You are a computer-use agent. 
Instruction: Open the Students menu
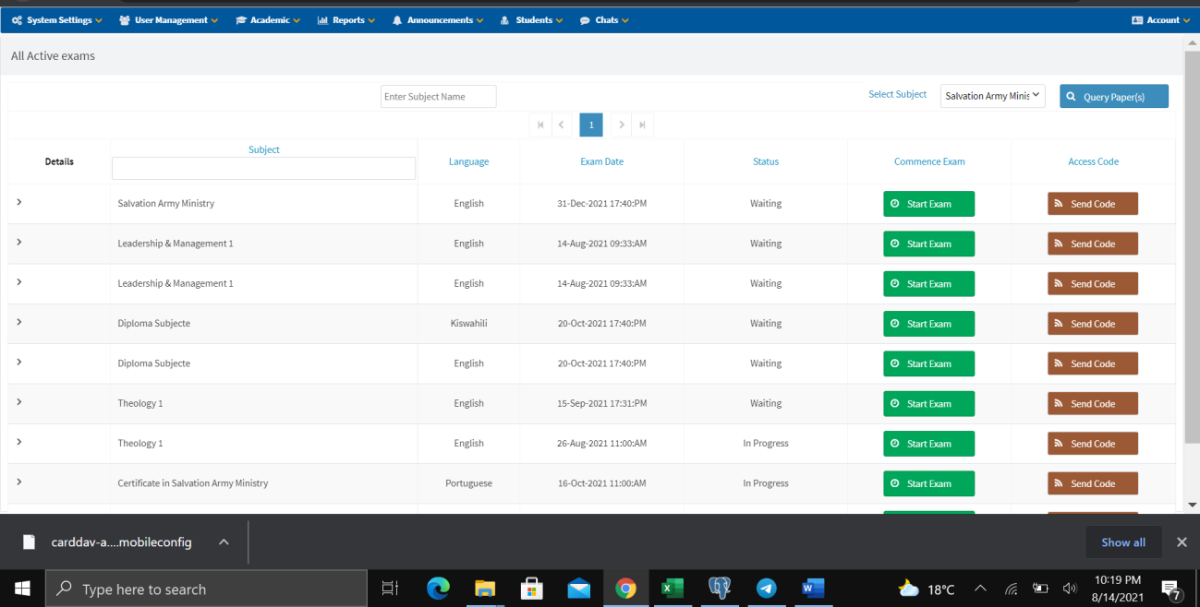[531, 18]
